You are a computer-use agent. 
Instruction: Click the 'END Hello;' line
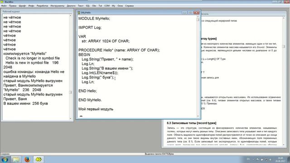87,91
